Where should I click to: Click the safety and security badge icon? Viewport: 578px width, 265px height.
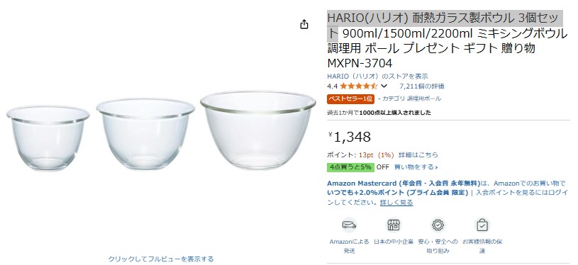(x=438, y=225)
